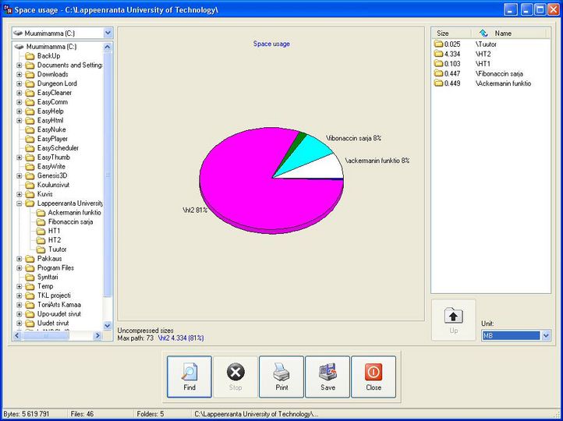The image size is (563, 421).
Task: Click the Upo-uudet sivut folder icon
Action: click(30, 314)
